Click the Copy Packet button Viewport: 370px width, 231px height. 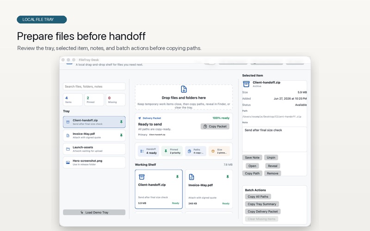click(x=215, y=126)
